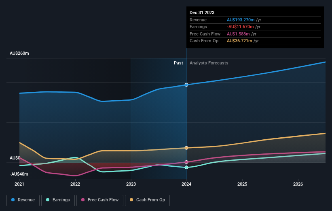The height and width of the screenshot is (211, 332).
Task: Click the AU$260m y-axis label
Action: (x=19, y=53)
